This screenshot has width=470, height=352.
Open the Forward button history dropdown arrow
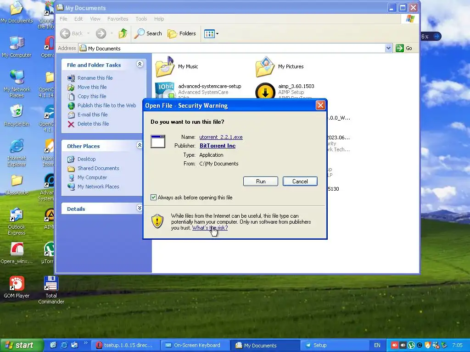[112, 33]
